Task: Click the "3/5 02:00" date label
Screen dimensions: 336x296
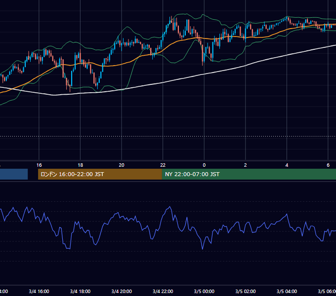Action: 246,291
